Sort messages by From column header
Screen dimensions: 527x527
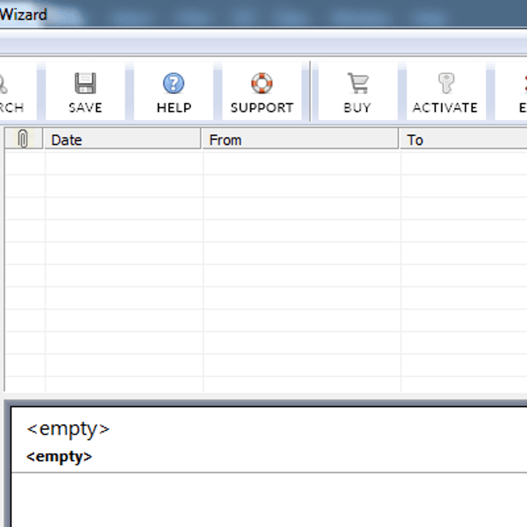(x=300, y=139)
